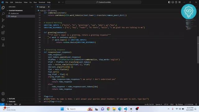Viewport: 199px width, 112px height.
Task: Open the Remote Explorer view
Action: click(3, 39)
